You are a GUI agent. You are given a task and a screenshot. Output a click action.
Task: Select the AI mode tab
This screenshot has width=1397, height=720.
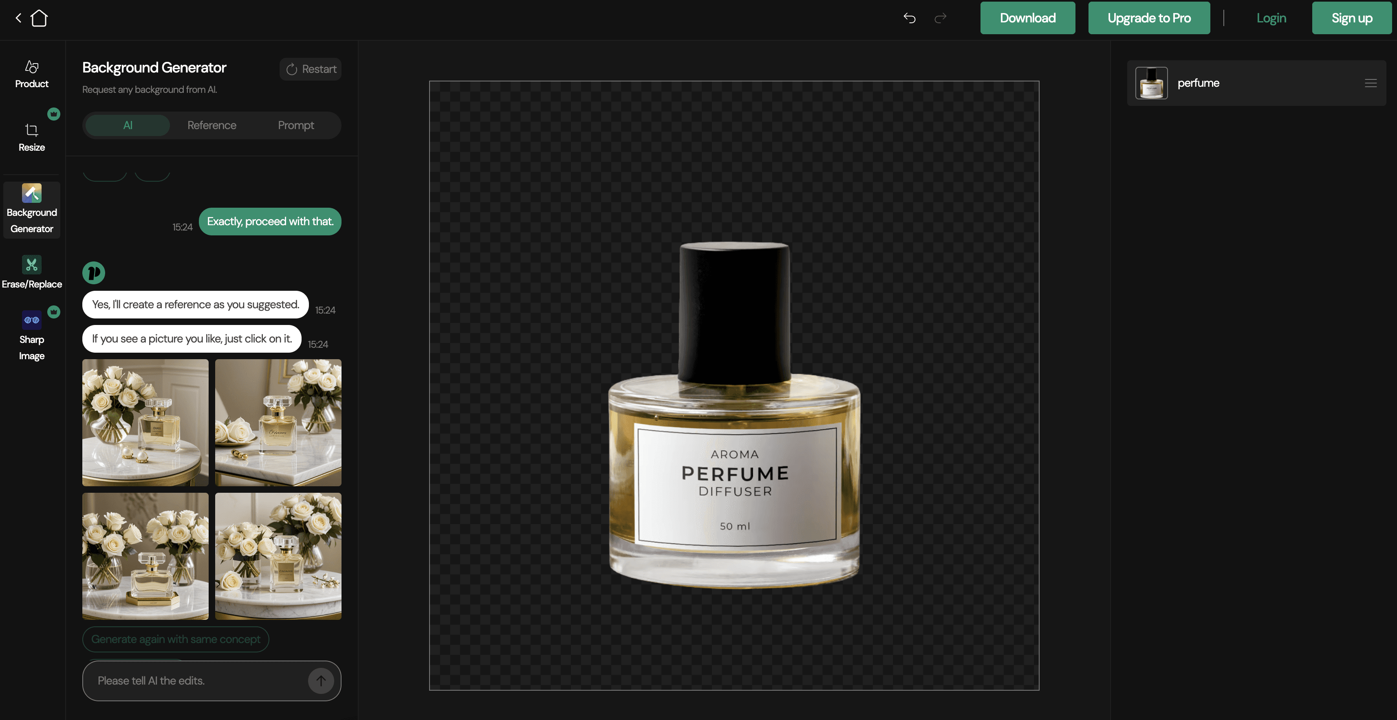[128, 125]
